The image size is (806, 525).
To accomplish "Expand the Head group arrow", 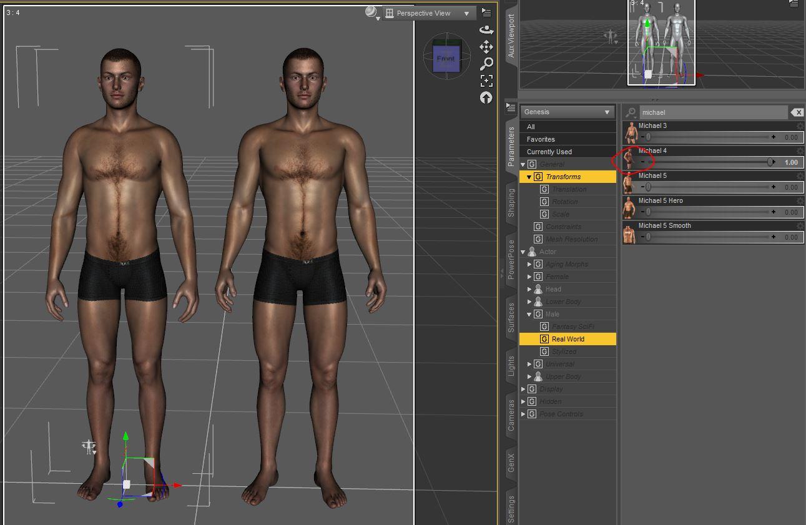I will coord(529,289).
